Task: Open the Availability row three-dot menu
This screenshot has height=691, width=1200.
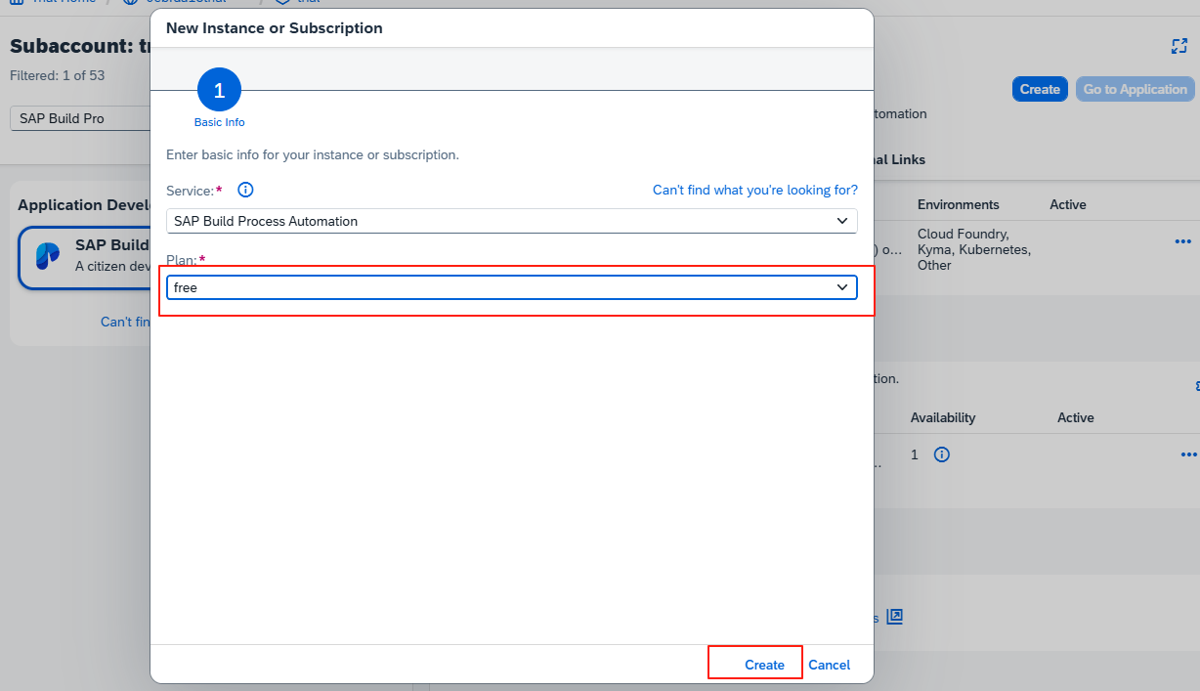Action: click(x=1188, y=454)
